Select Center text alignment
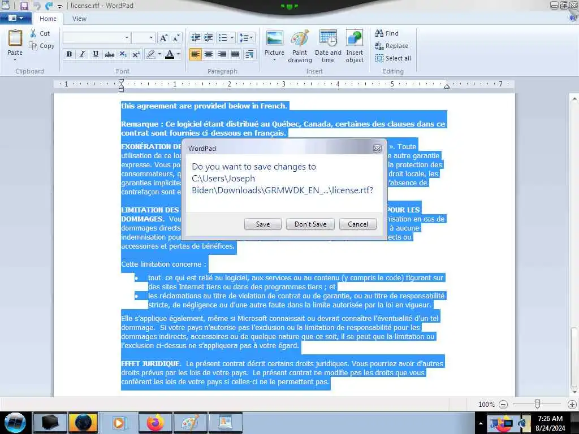Screen dimensions: 579x434 (209, 54)
